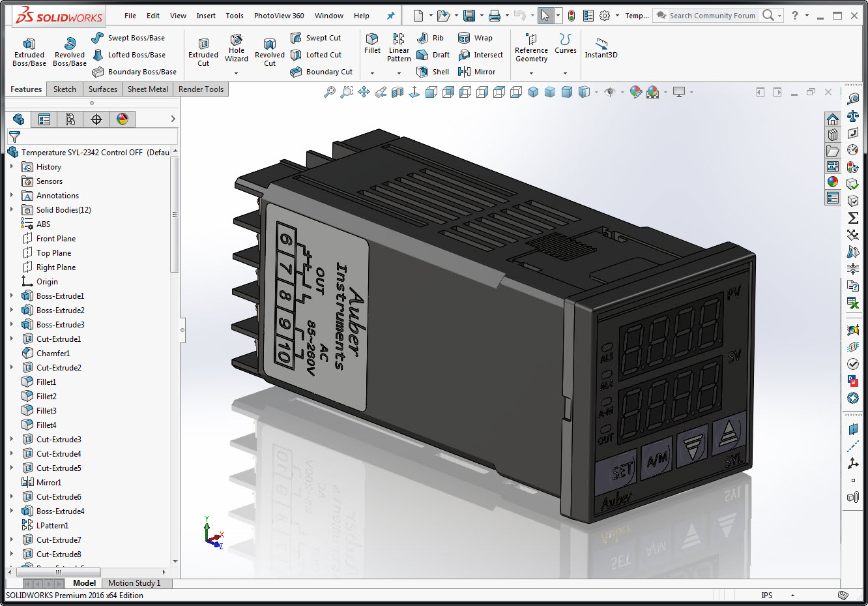Open the DisplayManager tab icon
868x606 pixels.
(123, 119)
